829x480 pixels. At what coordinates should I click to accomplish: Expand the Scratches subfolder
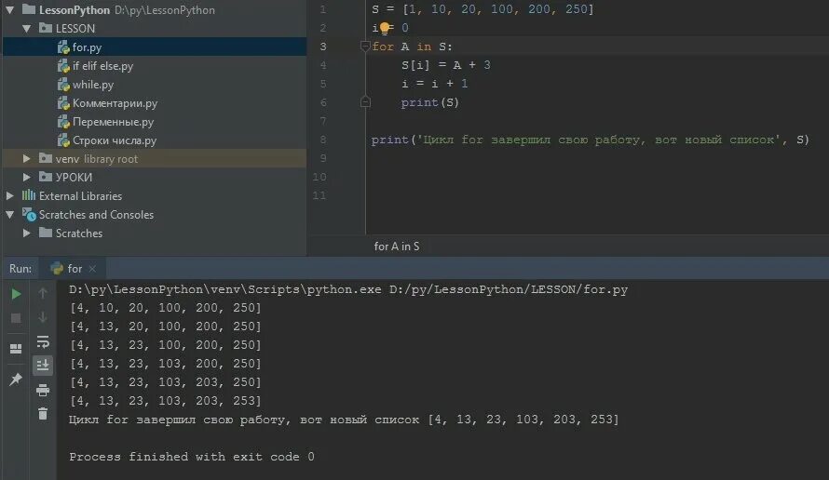pos(26,233)
